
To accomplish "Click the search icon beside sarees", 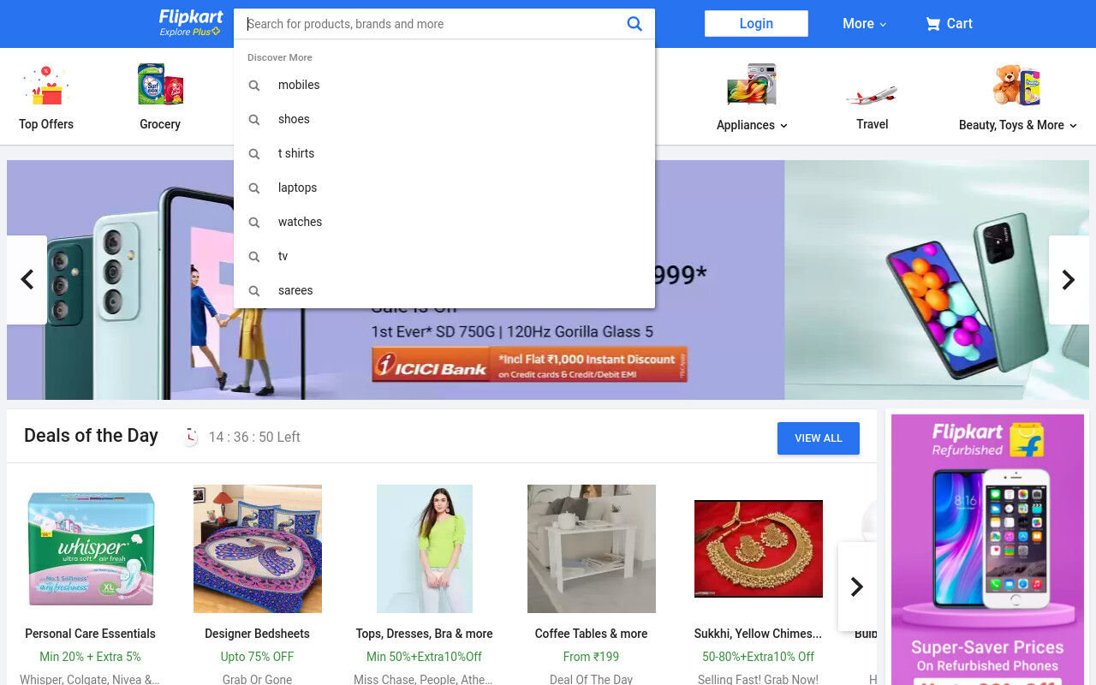I will [254, 291].
